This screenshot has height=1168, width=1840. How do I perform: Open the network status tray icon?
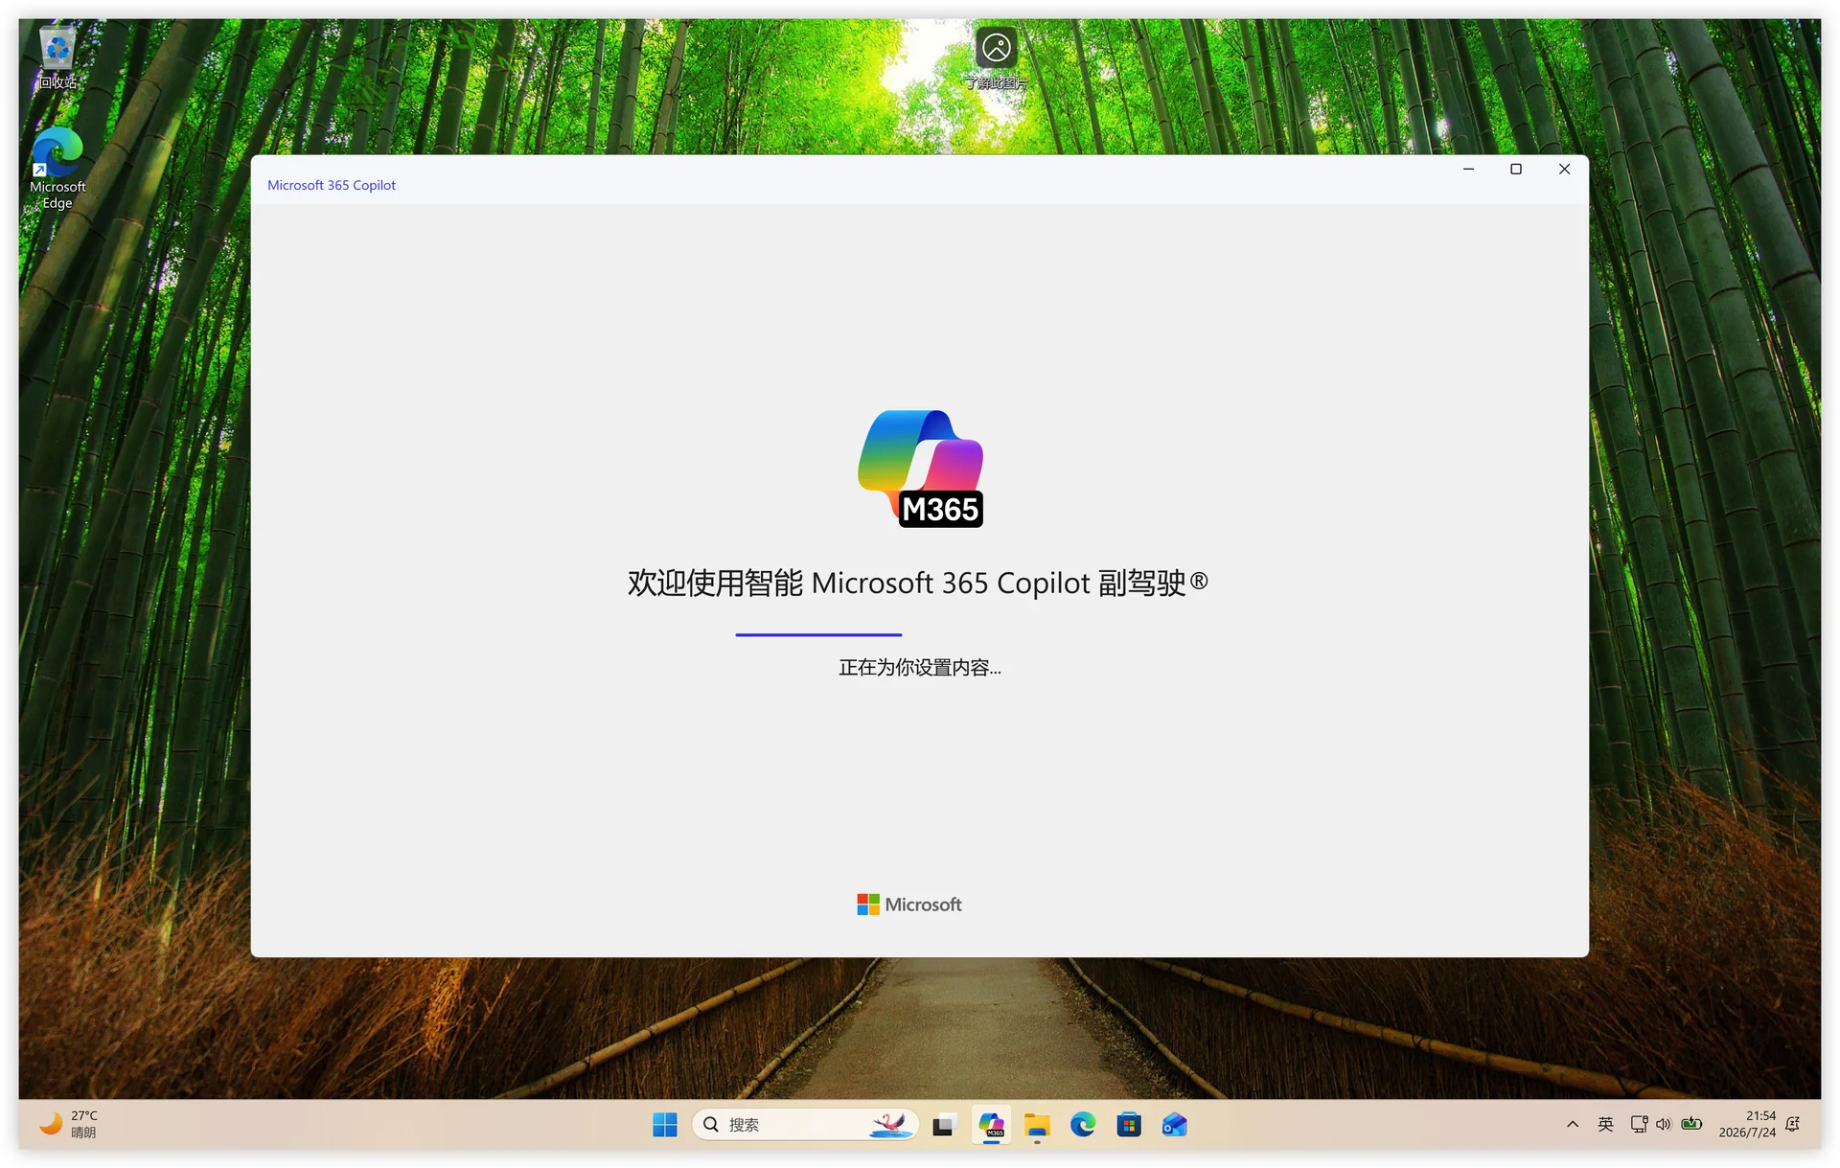click(x=1639, y=1125)
